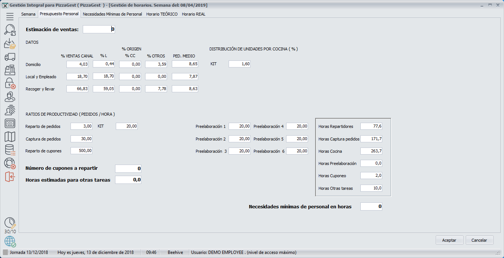
Task: Focus the Número de cupones a repartir field
Action: pyautogui.click(x=128, y=169)
